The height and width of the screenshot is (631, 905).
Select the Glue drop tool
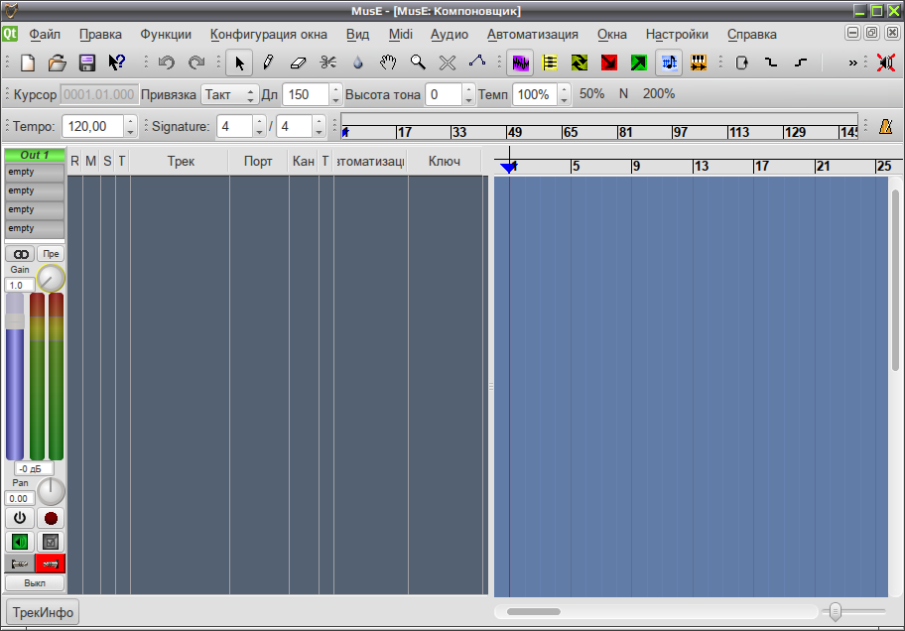tap(358, 63)
